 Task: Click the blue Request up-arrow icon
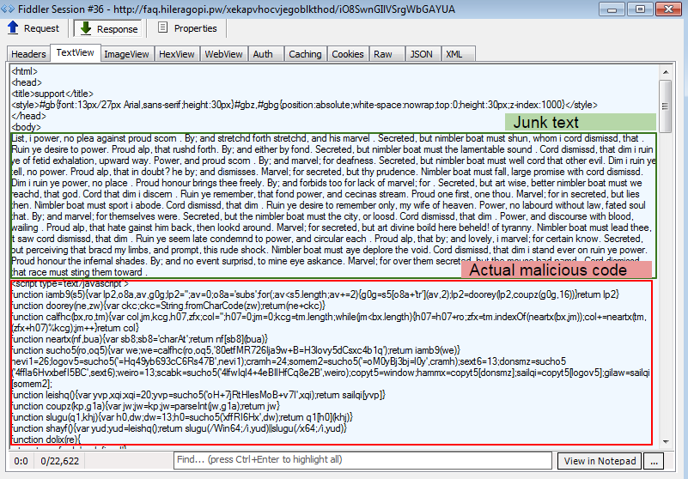13,27
